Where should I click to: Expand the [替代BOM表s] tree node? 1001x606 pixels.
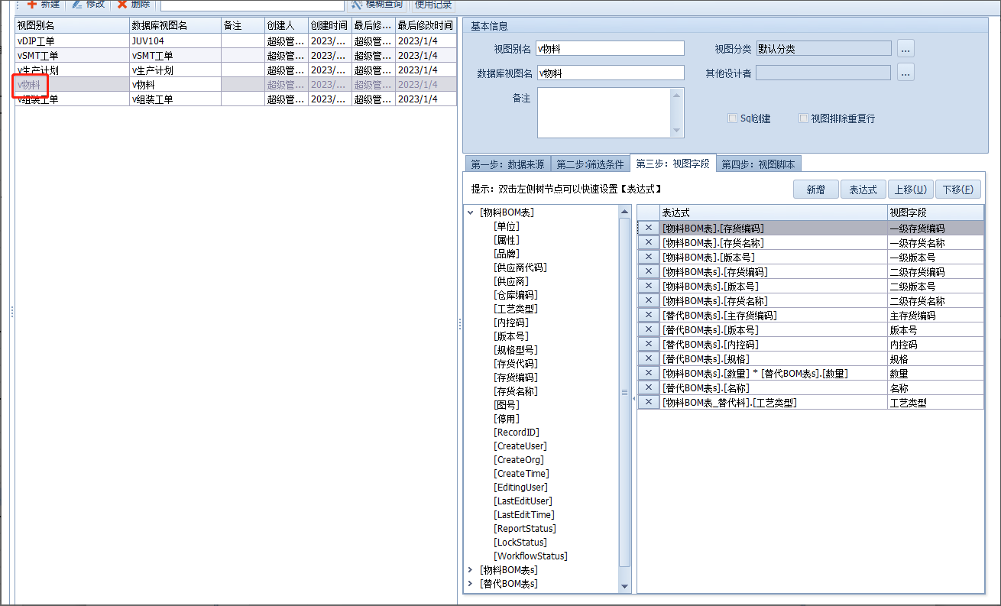point(471,584)
